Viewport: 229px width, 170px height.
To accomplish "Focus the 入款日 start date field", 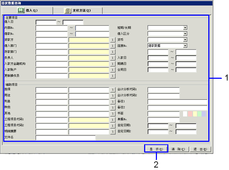I will [158, 58].
